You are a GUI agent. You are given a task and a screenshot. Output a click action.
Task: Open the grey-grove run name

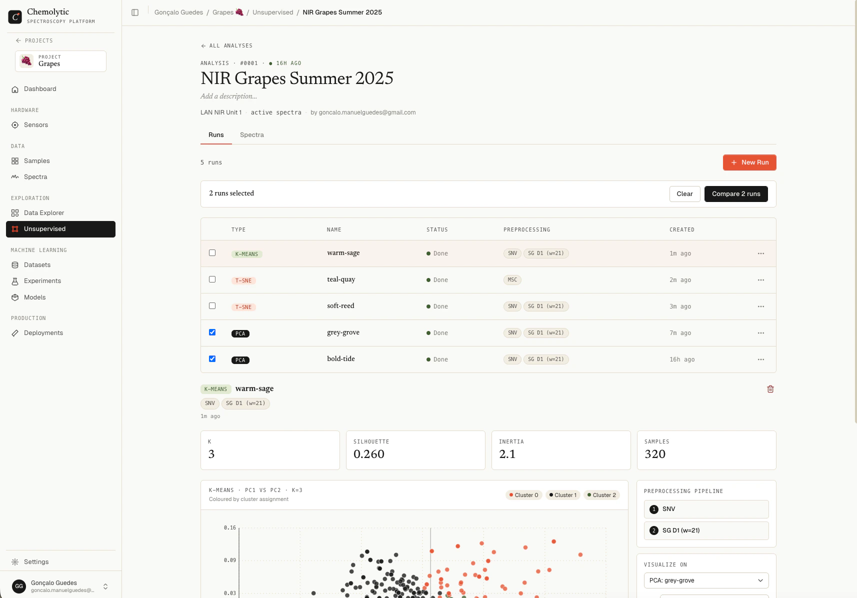point(343,332)
